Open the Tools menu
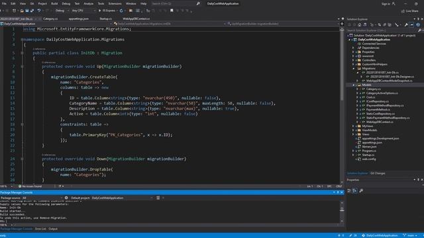Viewport: 424px width, 238px height. pos(101,3)
